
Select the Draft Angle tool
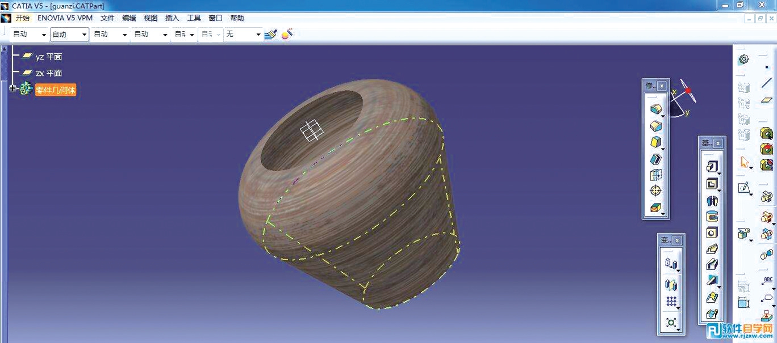click(x=655, y=142)
